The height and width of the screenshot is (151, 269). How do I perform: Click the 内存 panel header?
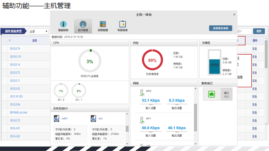click(x=164, y=43)
